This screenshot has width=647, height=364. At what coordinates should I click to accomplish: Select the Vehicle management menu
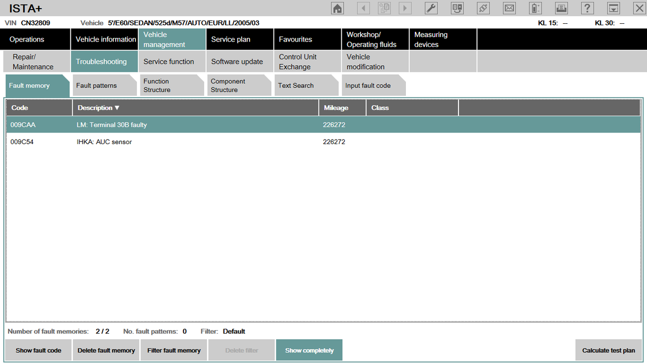172,39
